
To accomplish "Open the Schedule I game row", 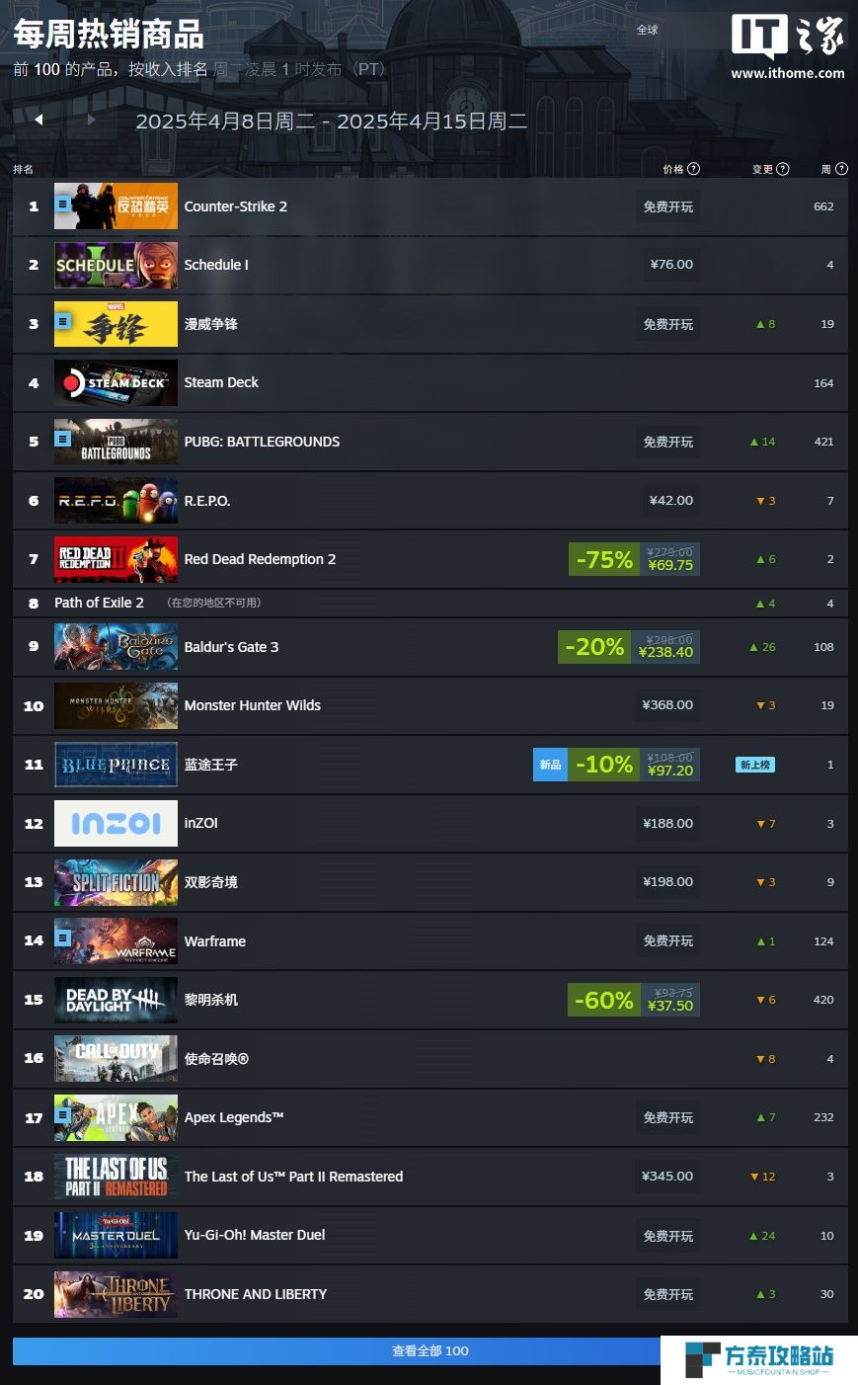I will pyautogui.click(x=430, y=265).
